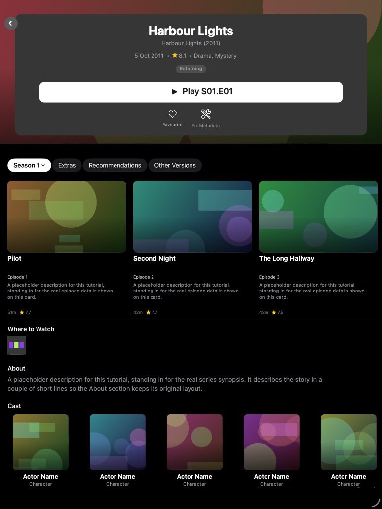Play S01.E01 of Harbour Lights

[191, 92]
